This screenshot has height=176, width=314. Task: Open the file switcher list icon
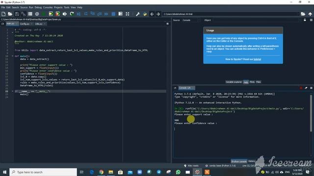coord(30,14)
